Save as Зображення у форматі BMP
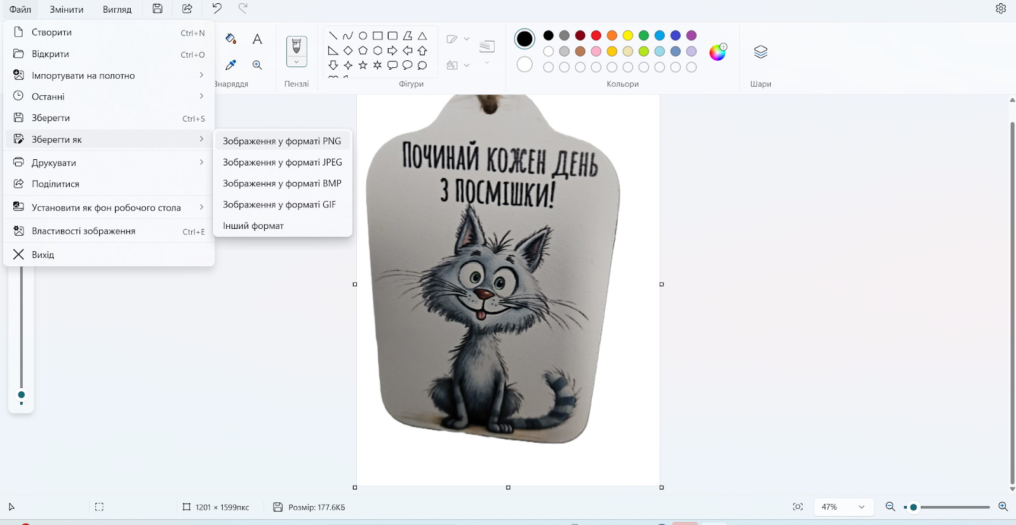Viewport: 1016px width, 525px height. point(283,183)
